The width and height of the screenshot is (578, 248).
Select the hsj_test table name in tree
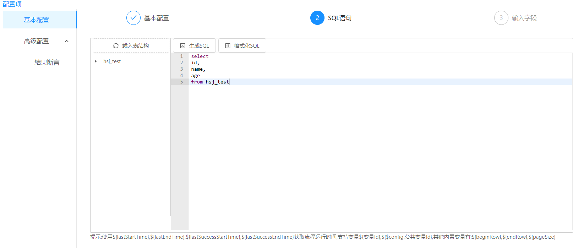(112, 61)
